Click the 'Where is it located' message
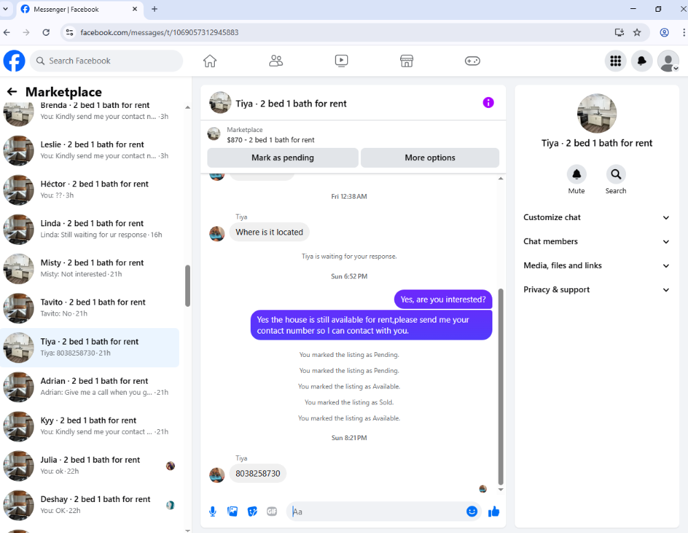Screen dimensions: 688x533 [x=269, y=232]
